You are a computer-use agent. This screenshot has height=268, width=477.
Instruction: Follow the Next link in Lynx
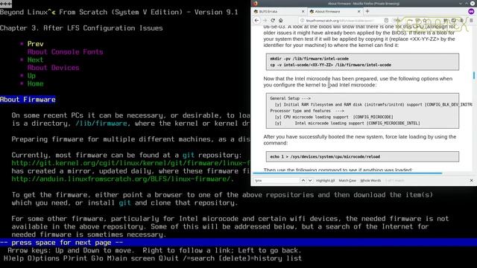pos(35,60)
